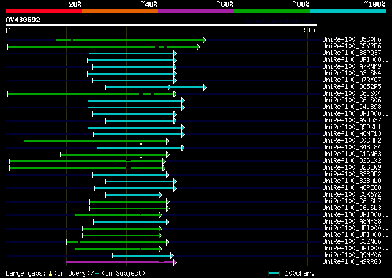This screenshot has width=392, height=278.
Task: Select the UniRef100_Q59KL1 label
Action: click(352, 127)
